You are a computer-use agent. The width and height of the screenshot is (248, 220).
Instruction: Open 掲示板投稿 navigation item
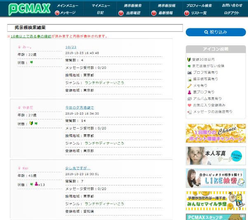pos(166,5)
